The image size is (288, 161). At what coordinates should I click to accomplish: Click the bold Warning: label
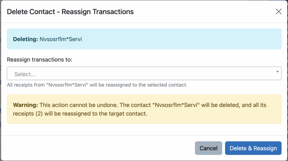25,105
